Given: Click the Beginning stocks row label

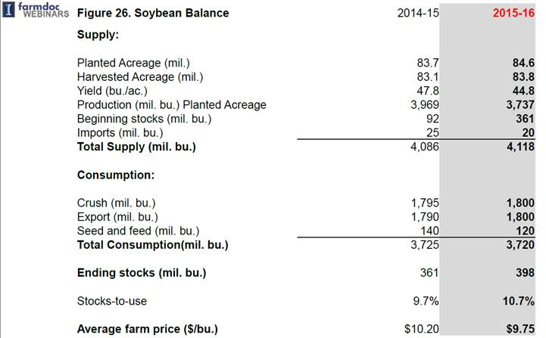Looking at the screenshot, I should click(144, 119).
